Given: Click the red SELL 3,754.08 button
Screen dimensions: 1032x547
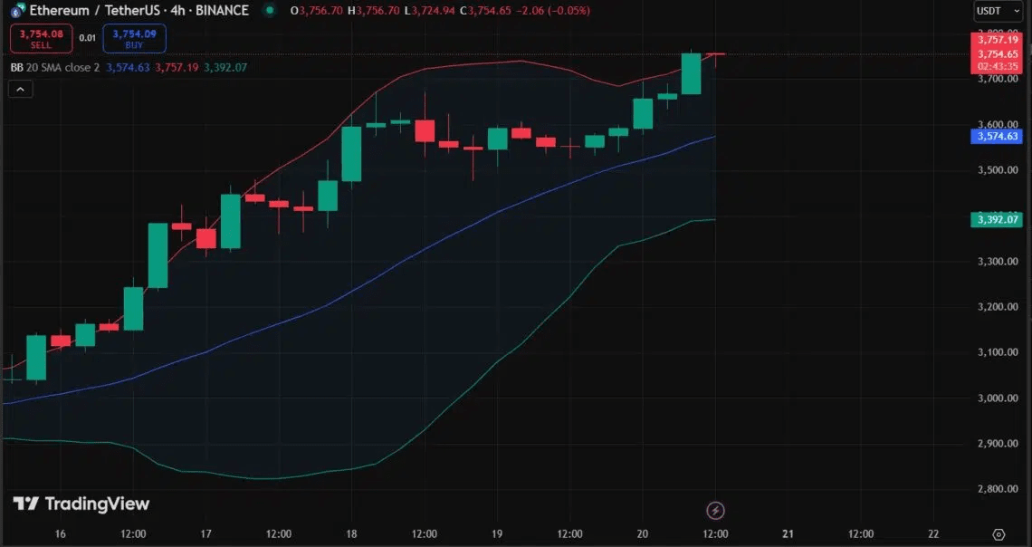Looking at the screenshot, I should tap(41, 38).
